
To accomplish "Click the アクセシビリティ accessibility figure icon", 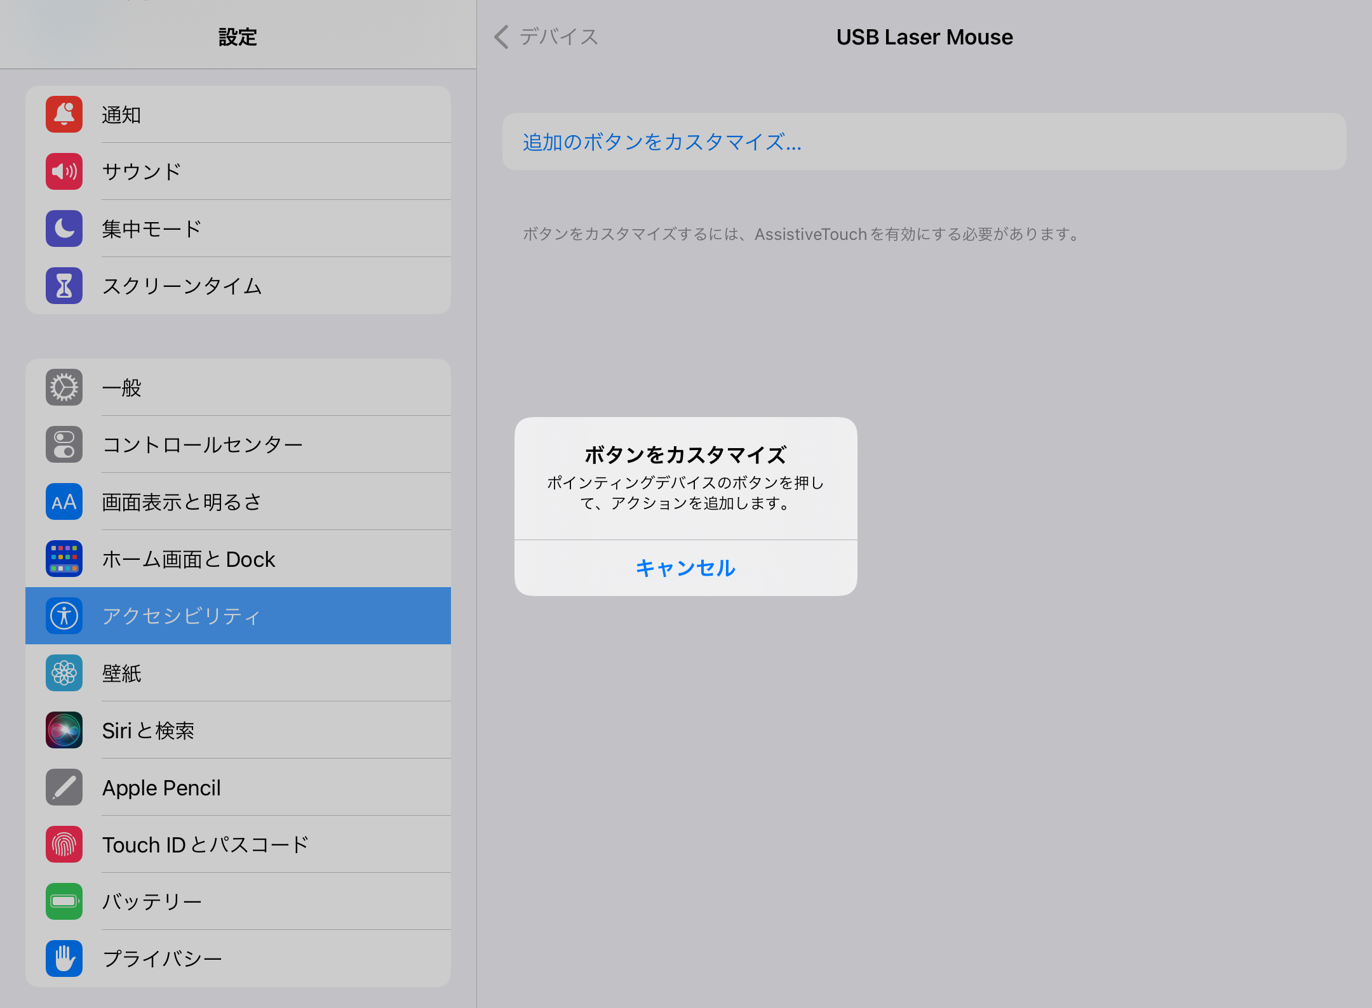I will pos(64,616).
